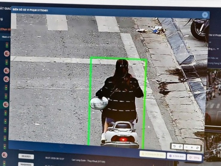Click the red circular icon beside plate 30L63521
This screenshot has width=221, height=166.
pos(4,155)
